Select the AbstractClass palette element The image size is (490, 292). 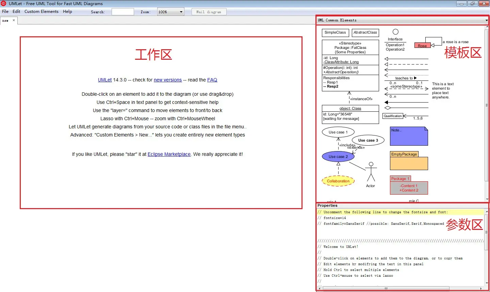(365, 33)
